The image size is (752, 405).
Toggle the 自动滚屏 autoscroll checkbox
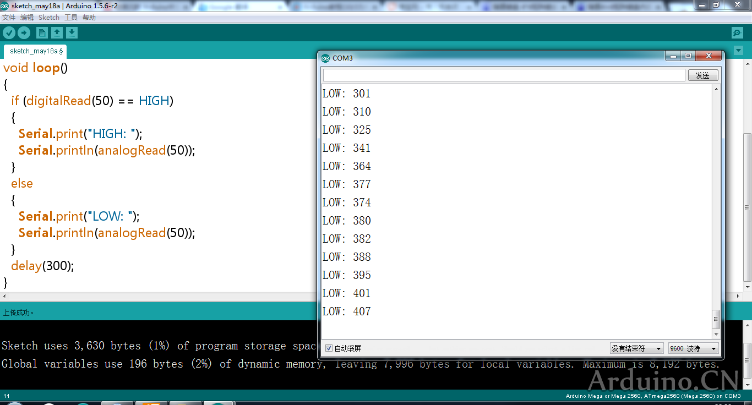click(329, 348)
